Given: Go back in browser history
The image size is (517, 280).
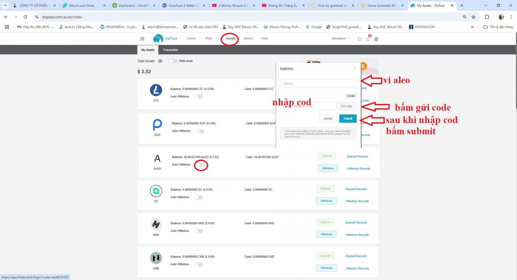Looking at the screenshot, I should [6, 17].
